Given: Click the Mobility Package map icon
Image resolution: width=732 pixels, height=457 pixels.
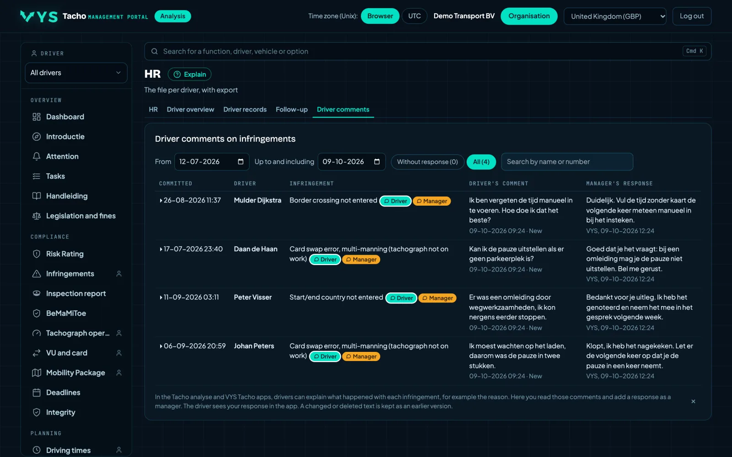Looking at the screenshot, I should click(37, 373).
